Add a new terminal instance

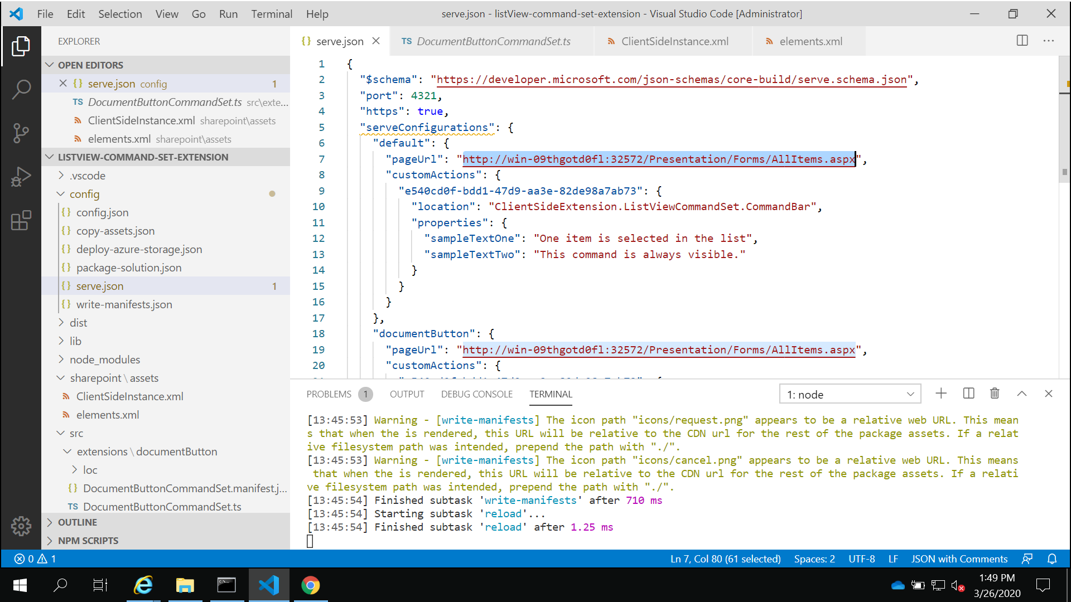pyautogui.click(x=941, y=394)
